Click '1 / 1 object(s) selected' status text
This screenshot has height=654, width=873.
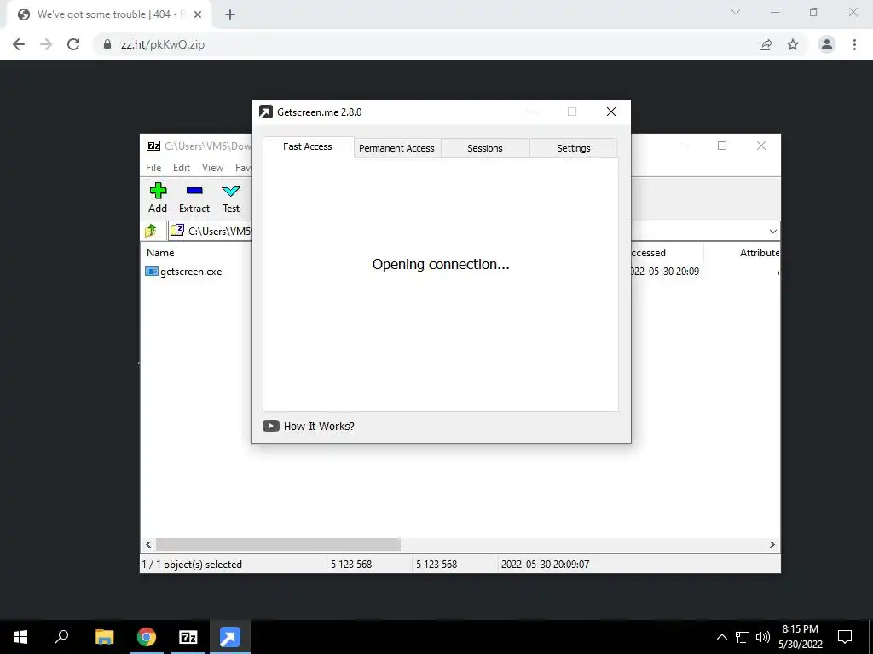pos(192,565)
